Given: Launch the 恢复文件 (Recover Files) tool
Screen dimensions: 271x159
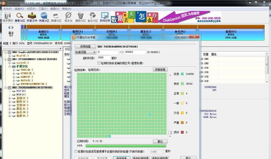Looking at the screenshot, I should 32,17.
